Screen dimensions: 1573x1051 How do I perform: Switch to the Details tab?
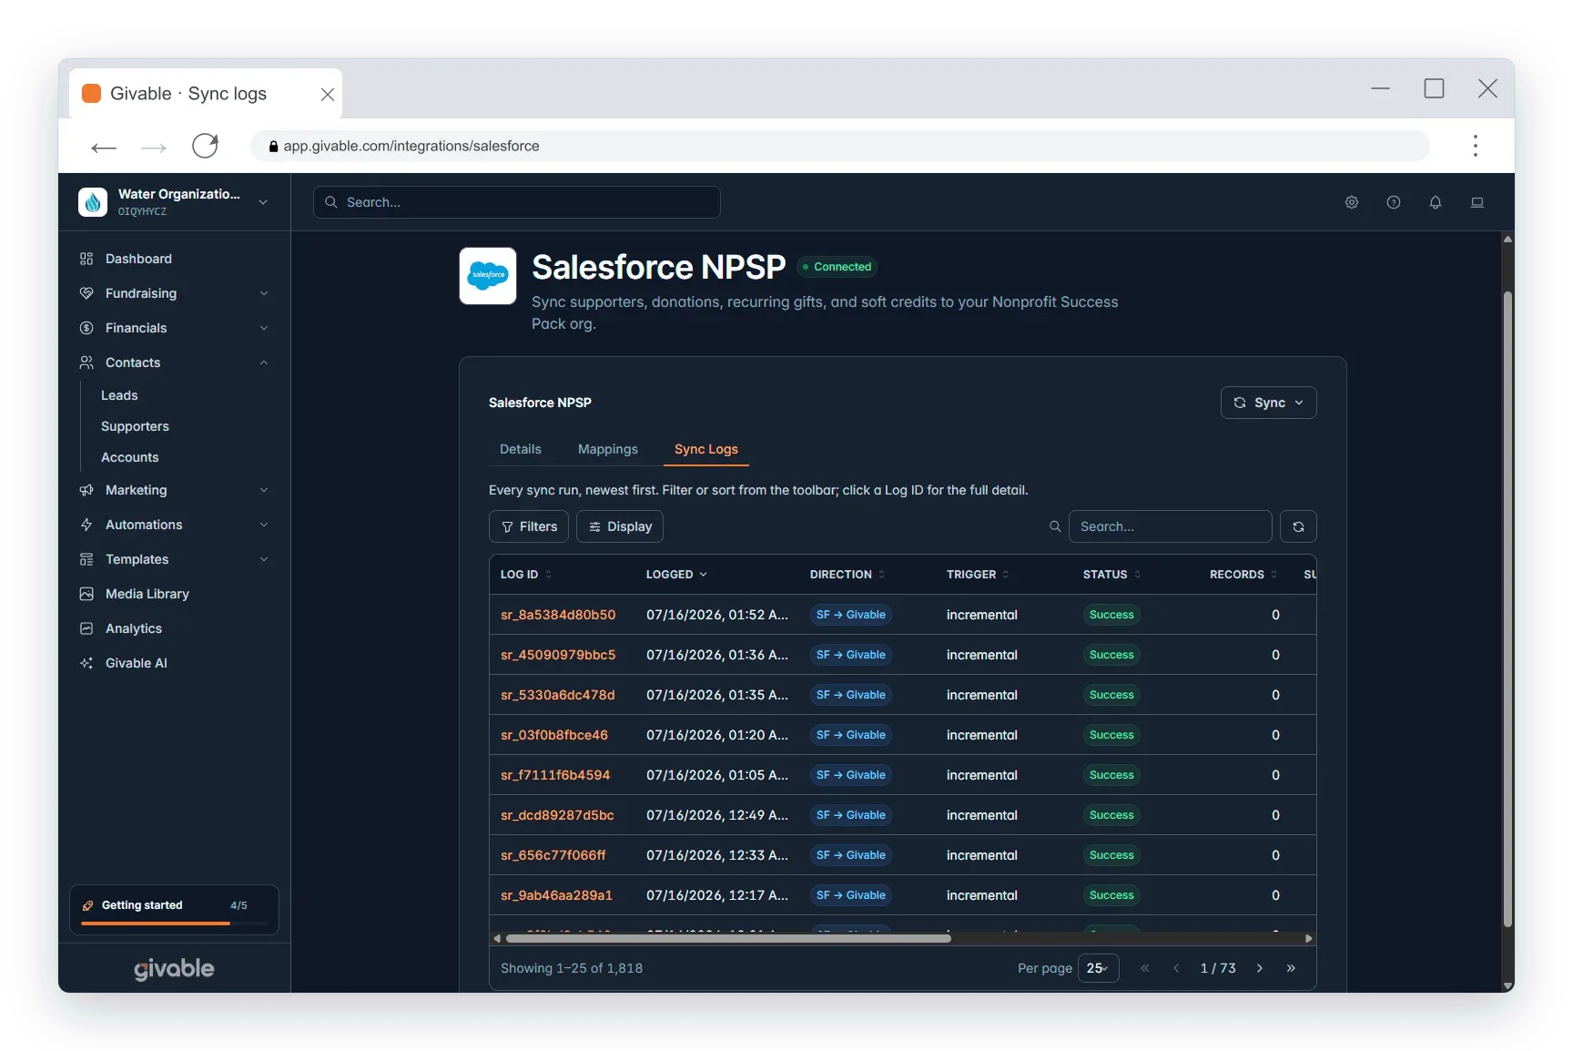point(521,449)
